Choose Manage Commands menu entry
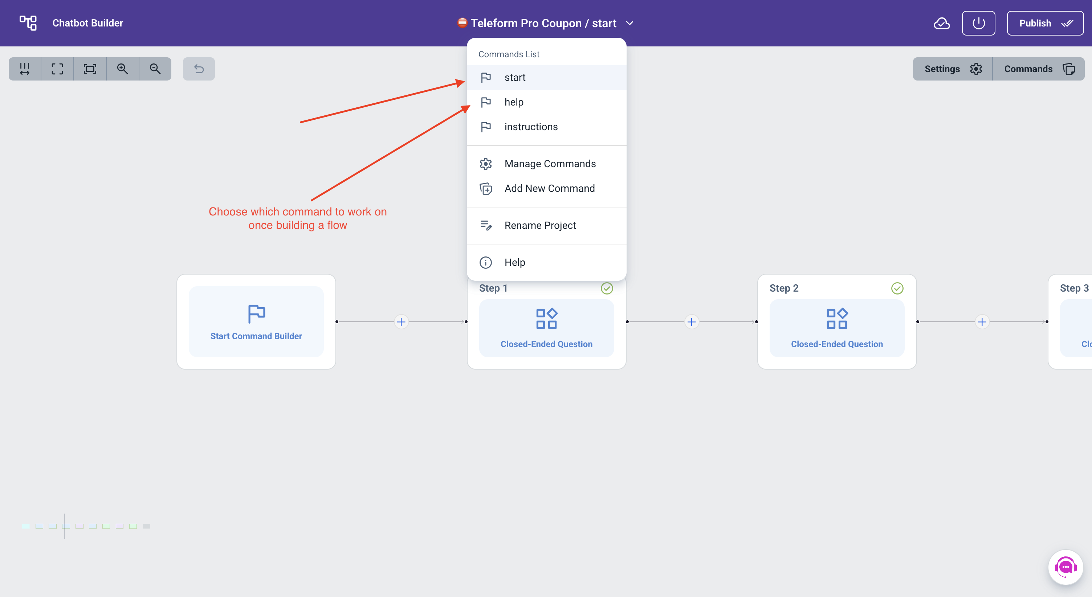 (x=546, y=164)
